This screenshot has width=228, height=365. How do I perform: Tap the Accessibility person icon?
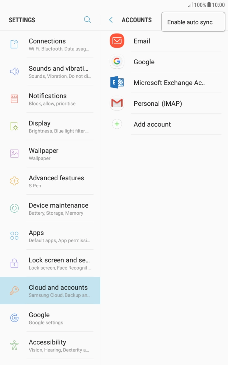(x=14, y=345)
